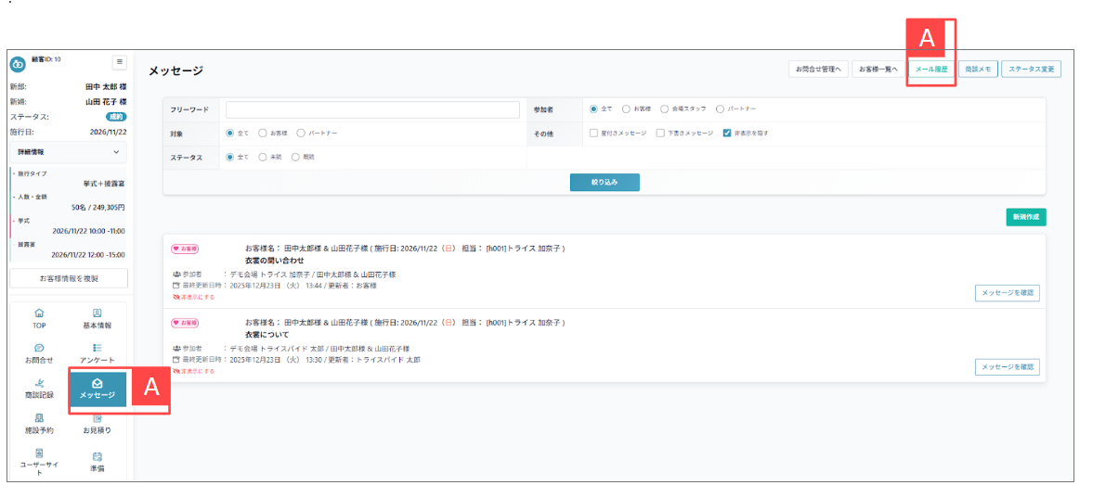Select the 未読 status radio button
Screen dimensions: 1093x498
pyautogui.click(x=263, y=158)
